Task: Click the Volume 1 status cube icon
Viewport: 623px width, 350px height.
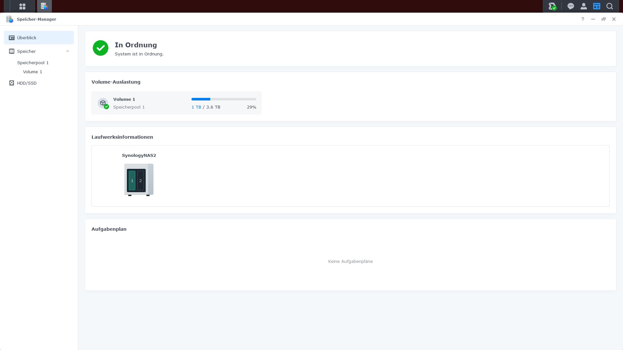Action: coord(103,103)
